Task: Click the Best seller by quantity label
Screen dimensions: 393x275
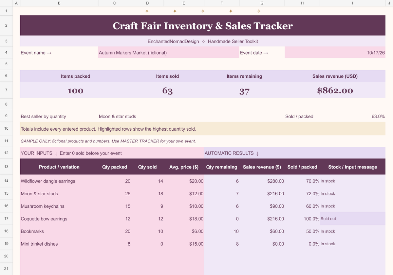Action: [x=43, y=117]
